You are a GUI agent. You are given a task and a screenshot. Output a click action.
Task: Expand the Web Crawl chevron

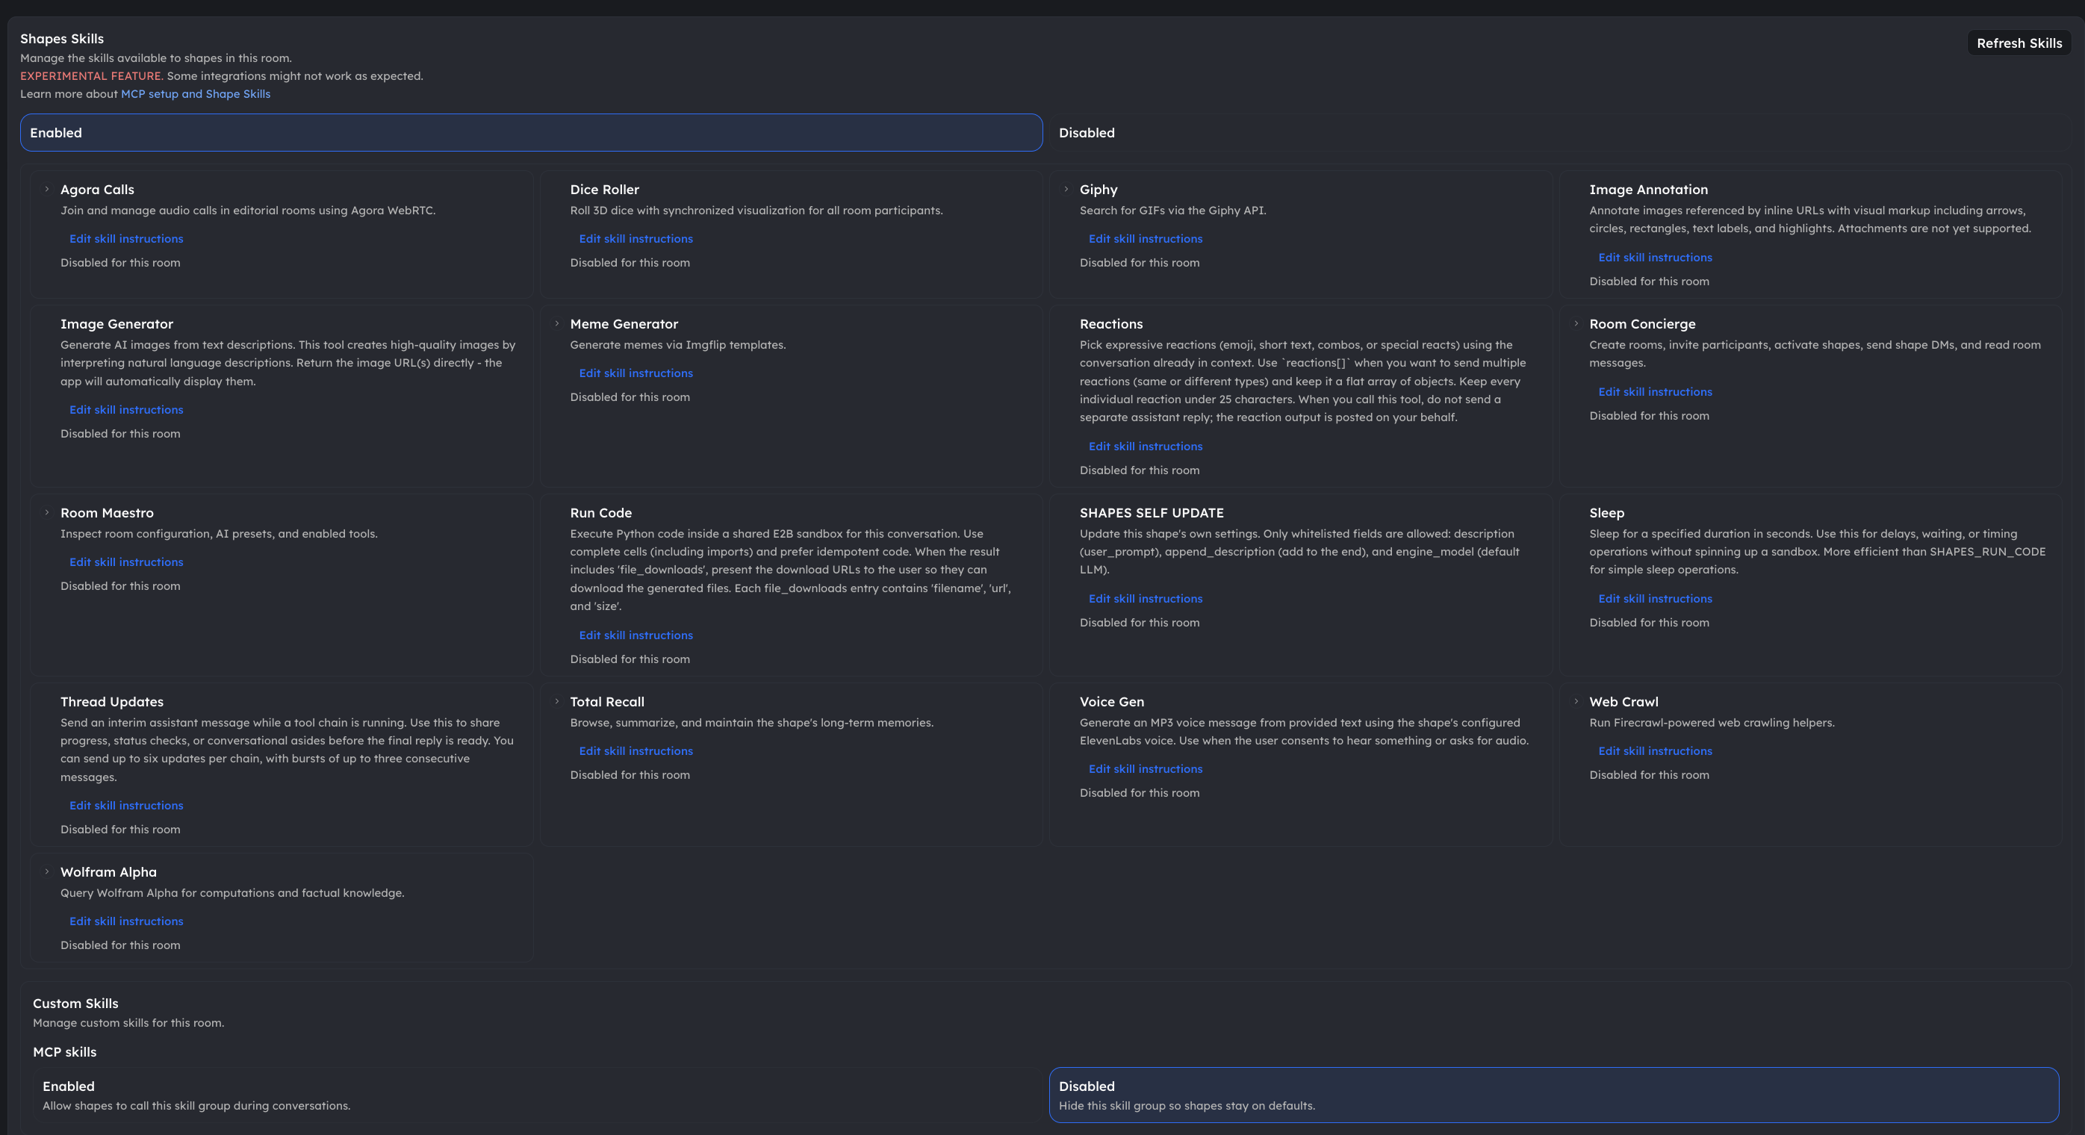(1576, 702)
